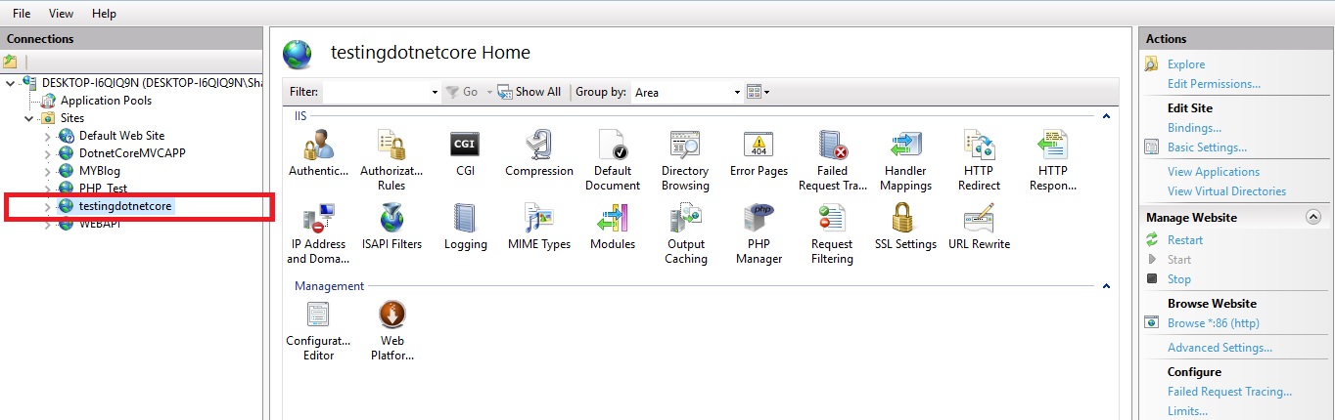Open URL Rewrite feature

979,228
